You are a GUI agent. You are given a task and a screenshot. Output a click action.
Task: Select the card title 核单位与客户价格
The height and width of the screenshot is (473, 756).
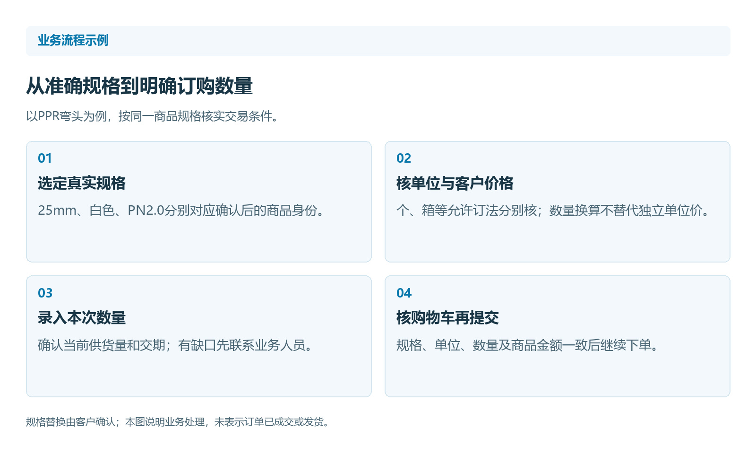[x=455, y=184]
